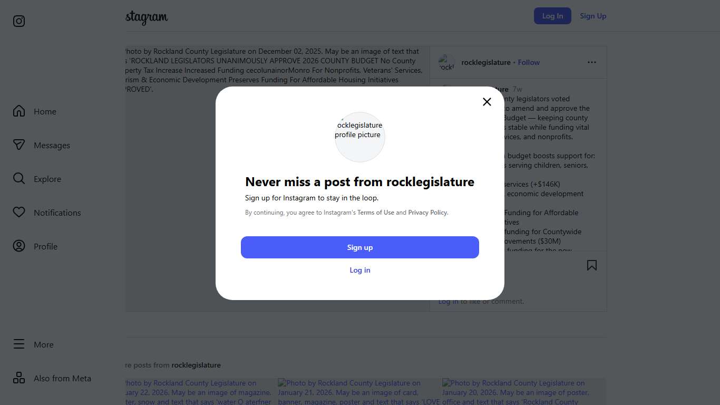Close the sign-up dialog
Image resolution: width=720 pixels, height=405 pixels.
[x=487, y=102]
